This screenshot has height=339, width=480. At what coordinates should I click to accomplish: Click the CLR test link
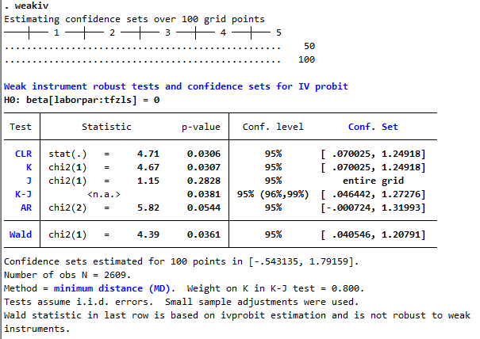click(23, 153)
